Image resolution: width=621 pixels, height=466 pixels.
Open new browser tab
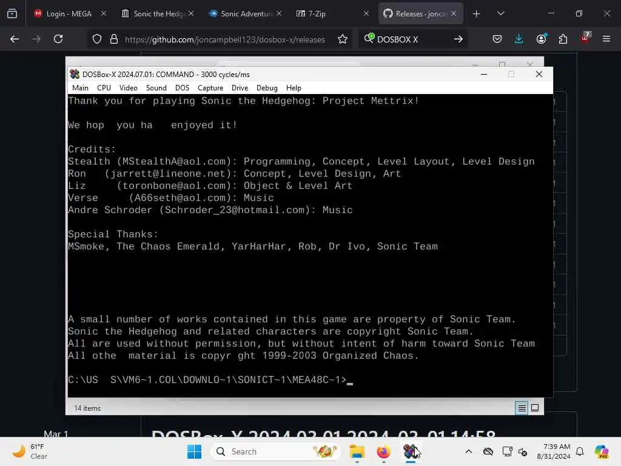(477, 14)
